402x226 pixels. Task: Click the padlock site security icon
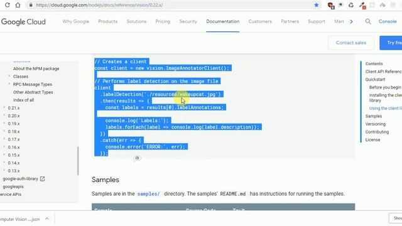[x=31, y=5]
